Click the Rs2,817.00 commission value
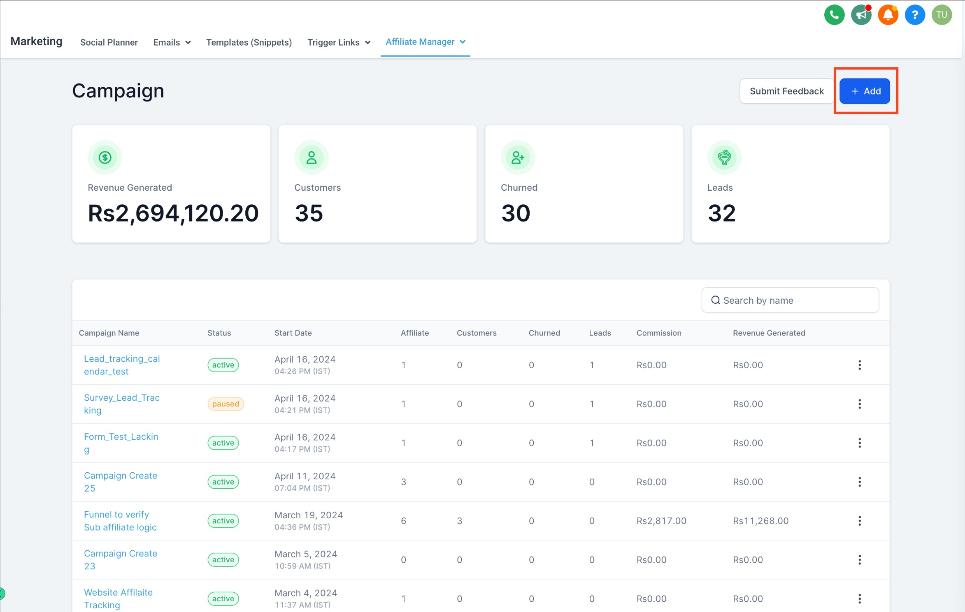 pyautogui.click(x=661, y=521)
